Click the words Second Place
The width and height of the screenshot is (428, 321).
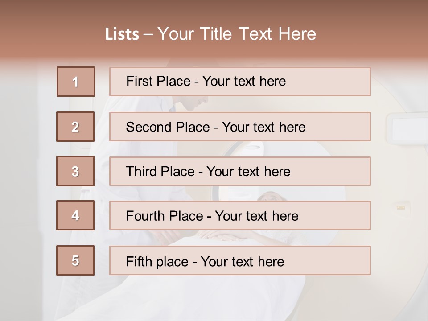click(x=168, y=127)
